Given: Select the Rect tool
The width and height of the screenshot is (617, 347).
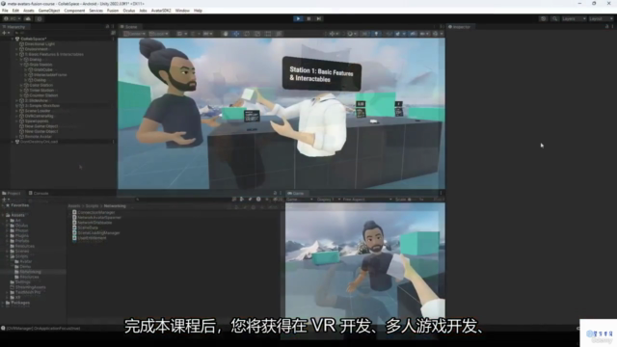Looking at the screenshot, I should [268, 34].
